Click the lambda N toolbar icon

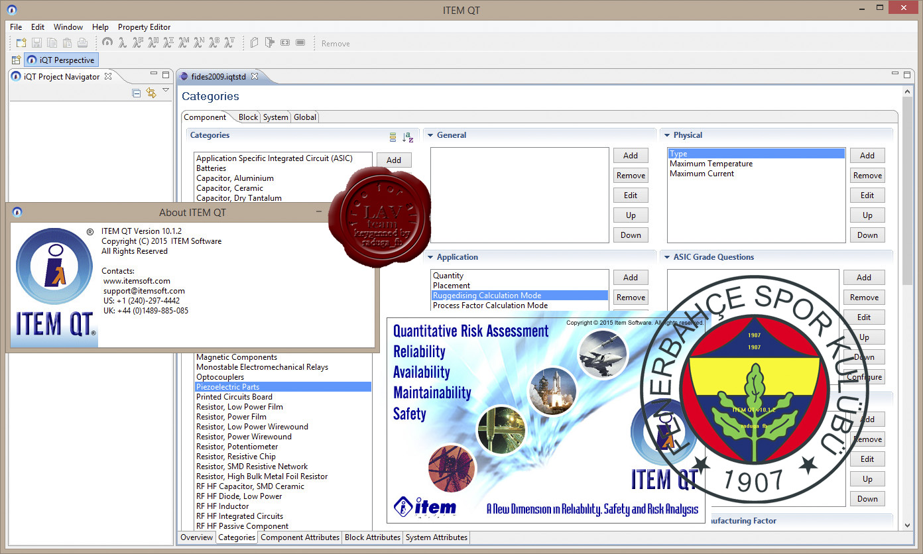point(199,43)
